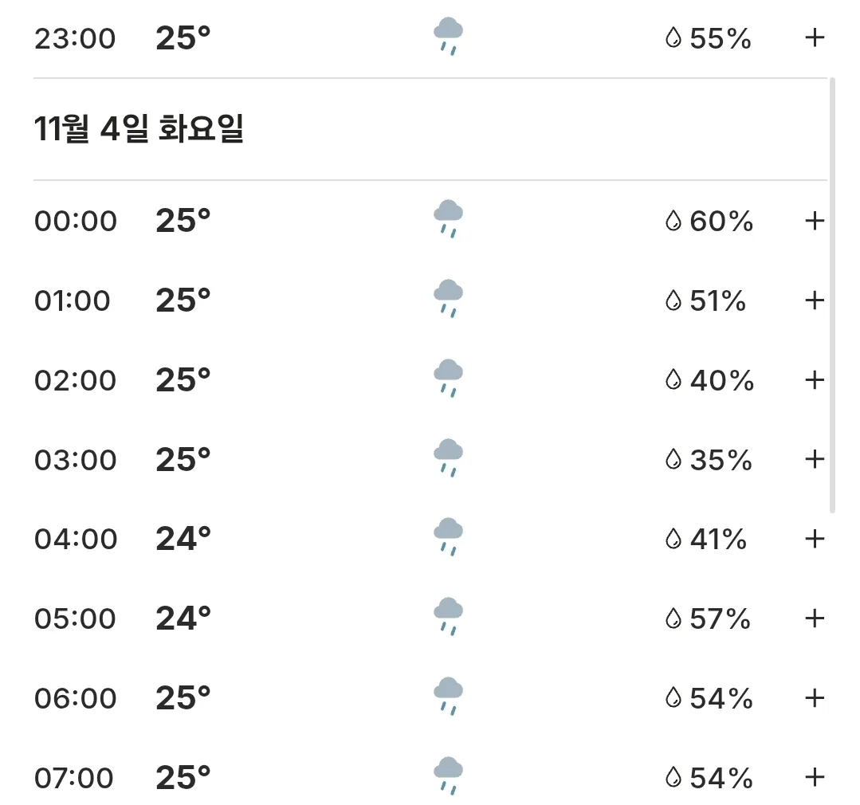
Task: Click the rain cloud icon at 06:00
Action: 448,696
